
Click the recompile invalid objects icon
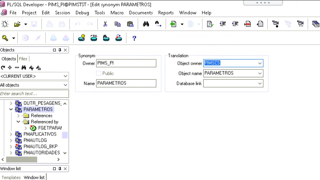point(119,38)
